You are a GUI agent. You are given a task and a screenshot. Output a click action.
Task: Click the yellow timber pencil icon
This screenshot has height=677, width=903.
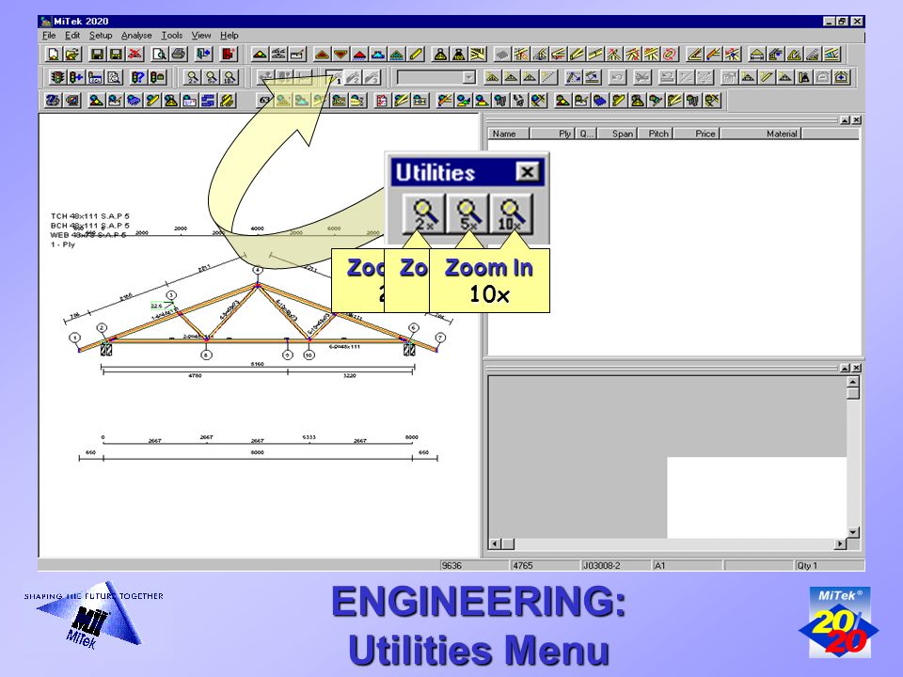coord(417,55)
